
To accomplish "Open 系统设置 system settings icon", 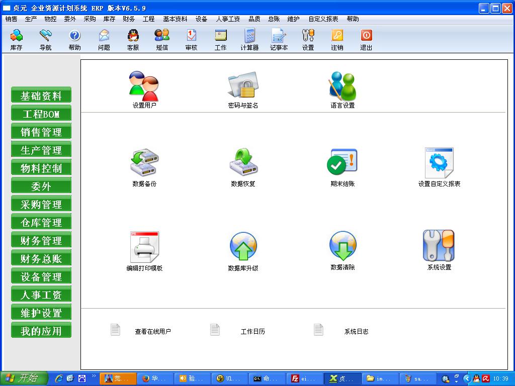I will click(439, 250).
